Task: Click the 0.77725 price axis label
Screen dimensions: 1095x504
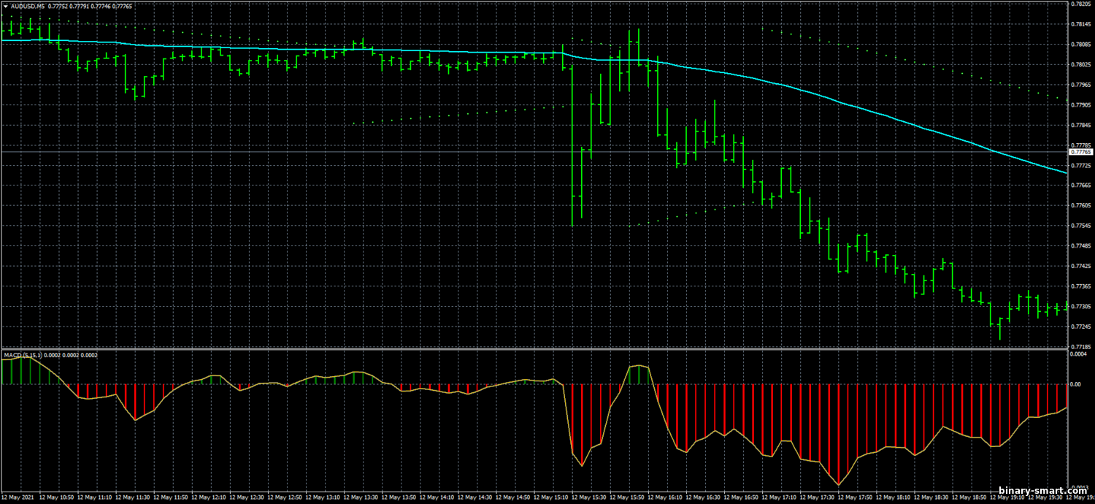Action: pos(1081,165)
